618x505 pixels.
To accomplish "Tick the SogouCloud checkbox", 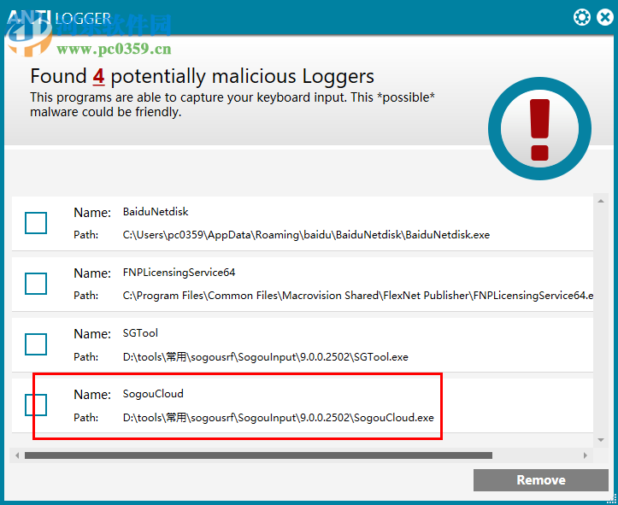I will click(x=36, y=405).
